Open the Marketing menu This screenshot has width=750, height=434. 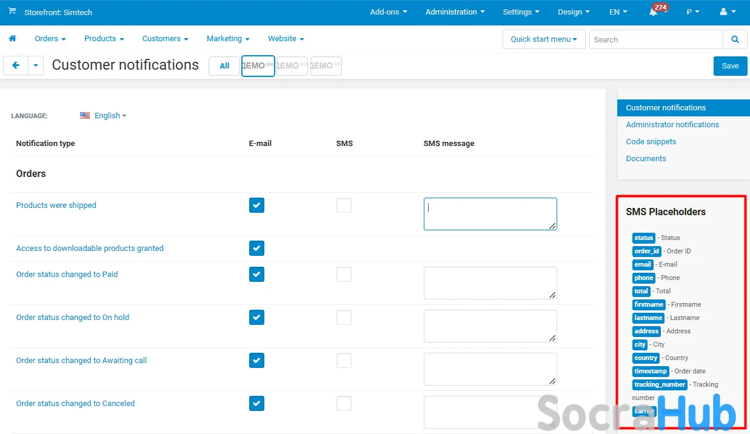[x=228, y=39]
